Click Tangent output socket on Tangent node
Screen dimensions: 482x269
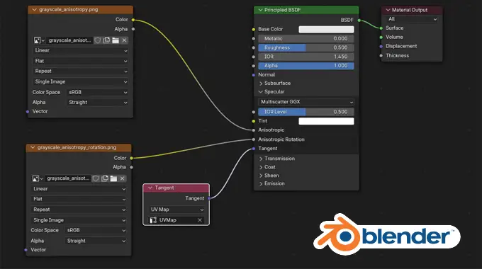209,198
